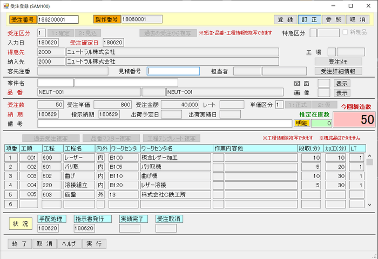Show the 画像 with its 表示 button
The width and height of the screenshot is (378, 259).
tap(342, 93)
